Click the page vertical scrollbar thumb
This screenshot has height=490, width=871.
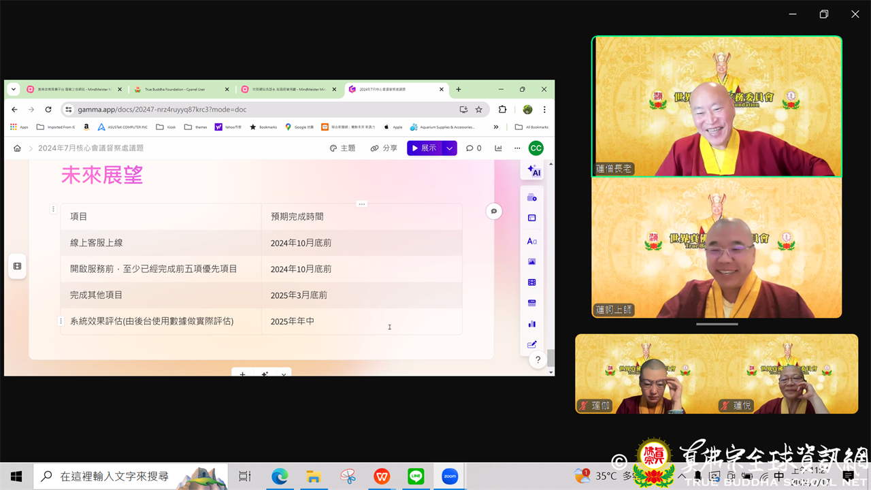click(551, 357)
